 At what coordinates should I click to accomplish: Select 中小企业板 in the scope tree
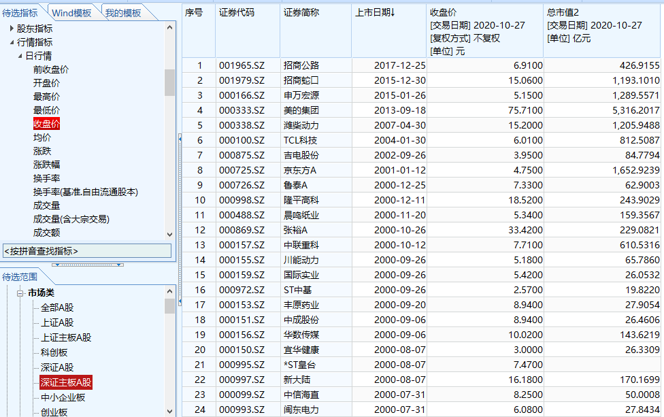click(x=63, y=397)
